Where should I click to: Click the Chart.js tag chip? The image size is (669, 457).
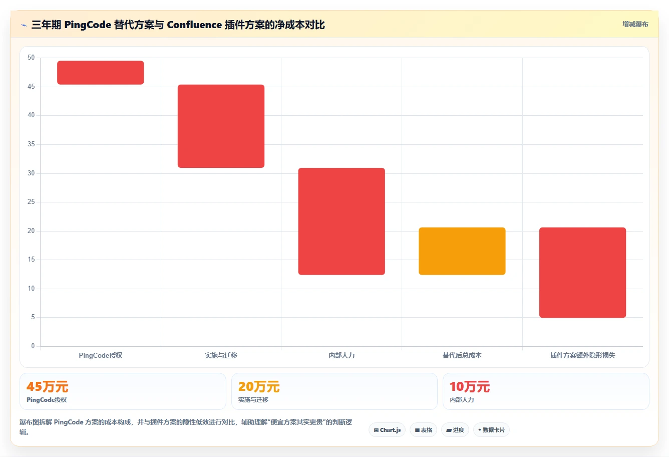point(387,430)
